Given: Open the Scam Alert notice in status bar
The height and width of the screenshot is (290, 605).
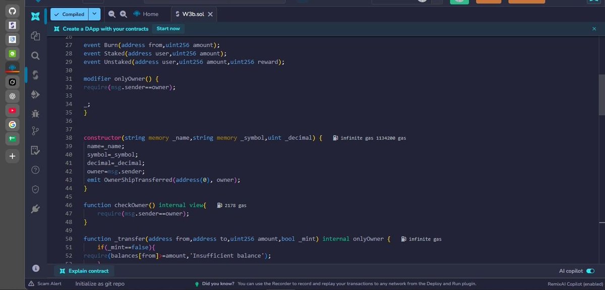Looking at the screenshot, I should [45, 283].
